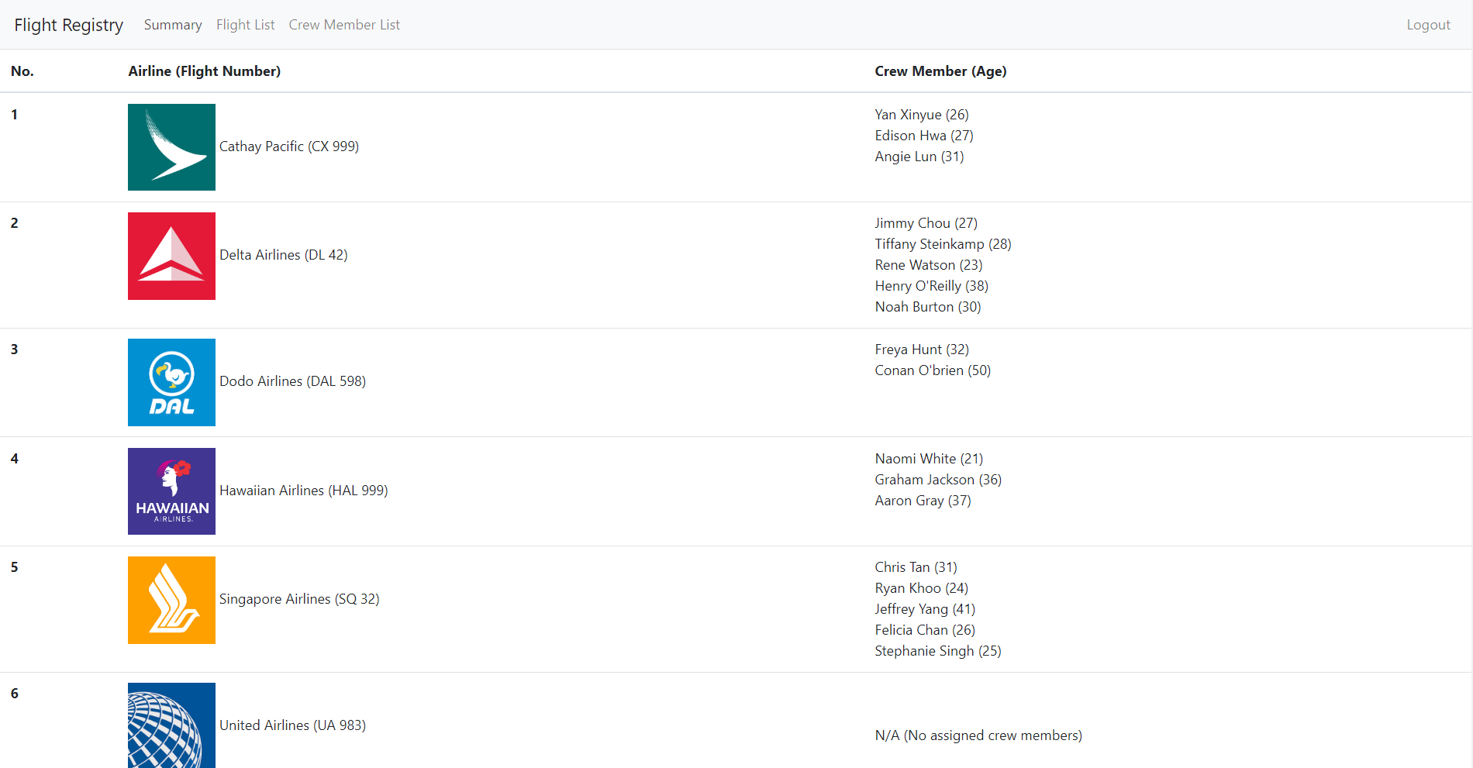Click the Delta Airlines (DL 42) flight label

pyautogui.click(x=284, y=254)
